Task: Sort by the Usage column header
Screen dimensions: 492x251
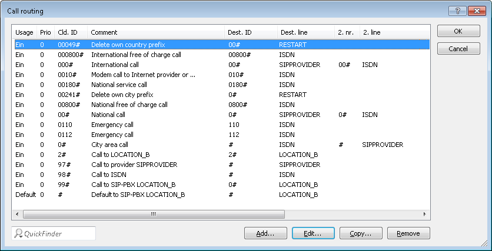Action: pos(24,32)
